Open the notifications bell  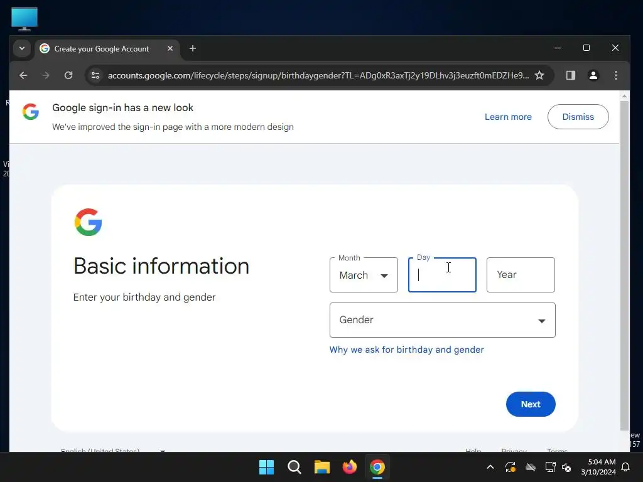626,467
